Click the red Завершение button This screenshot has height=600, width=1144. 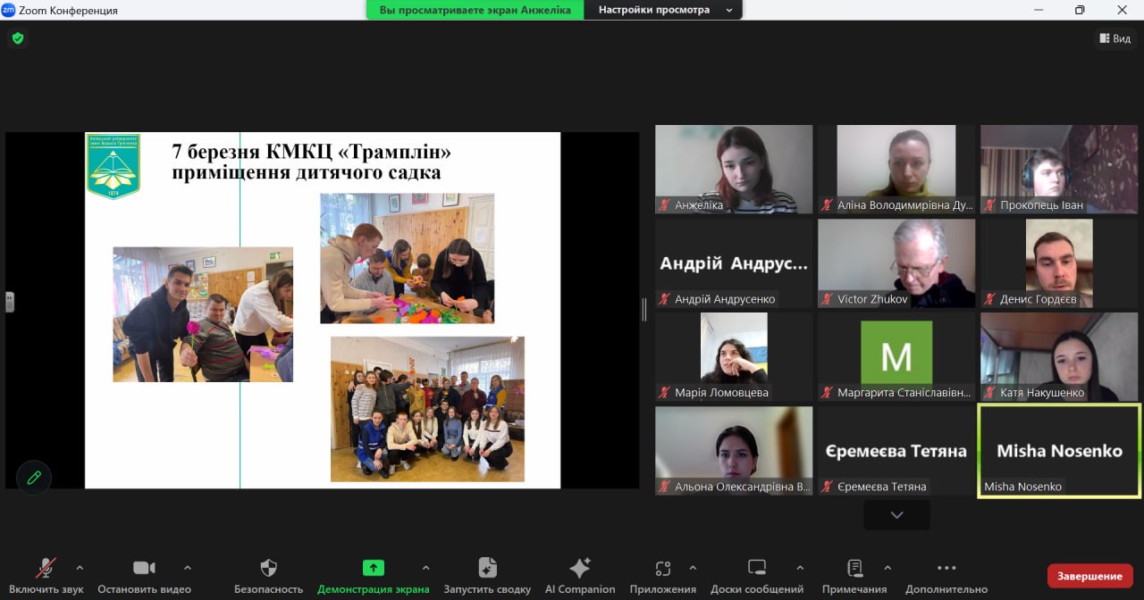(x=1089, y=576)
